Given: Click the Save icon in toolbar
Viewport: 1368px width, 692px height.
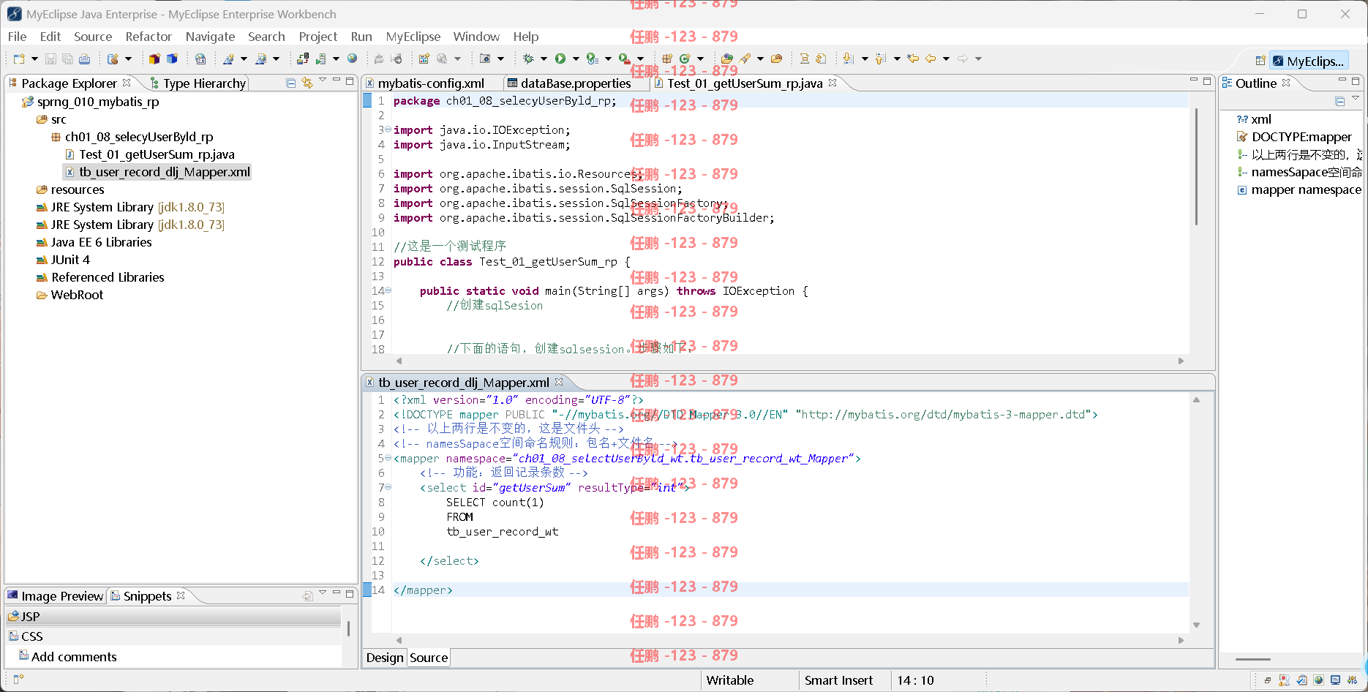Looking at the screenshot, I should click(x=50, y=59).
